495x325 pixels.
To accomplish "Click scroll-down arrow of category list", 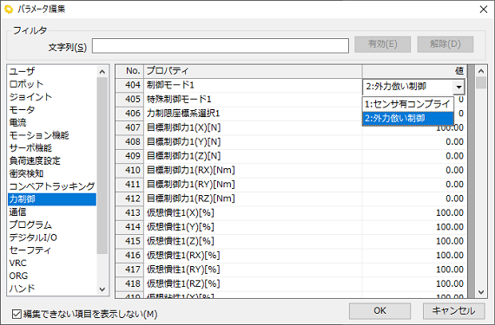I will pos(102,289).
